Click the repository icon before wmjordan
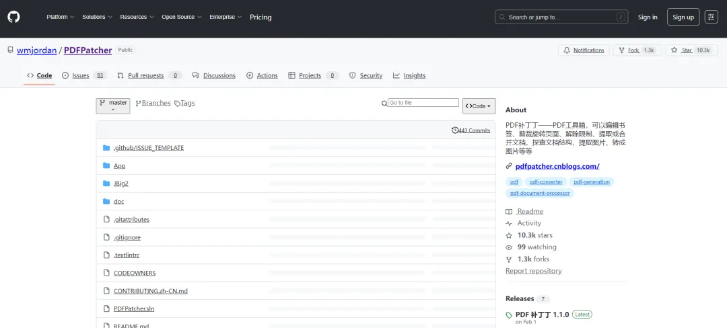The image size is (727, 328). tap(10, 50)
